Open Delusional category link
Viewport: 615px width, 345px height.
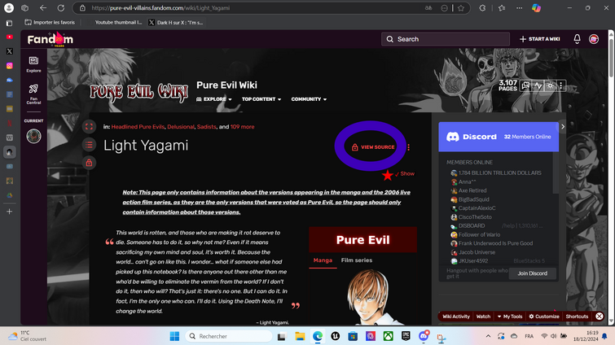coord(180,127)
